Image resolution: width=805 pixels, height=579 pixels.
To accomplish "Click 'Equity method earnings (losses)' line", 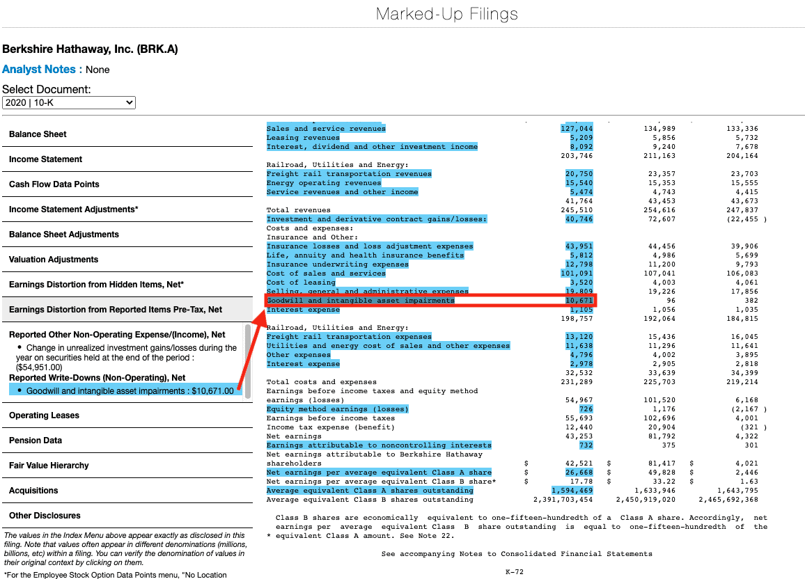I will (337, 409).
